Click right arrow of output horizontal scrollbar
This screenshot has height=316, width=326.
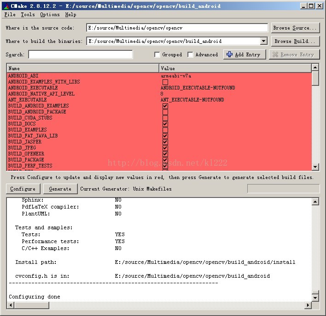pos(308,305)
